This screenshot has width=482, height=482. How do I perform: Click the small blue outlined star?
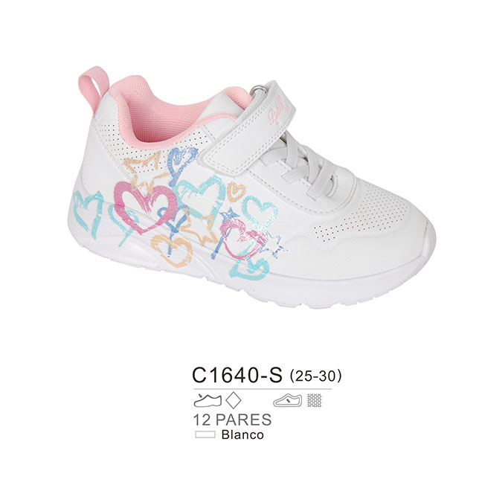[274, 244]
